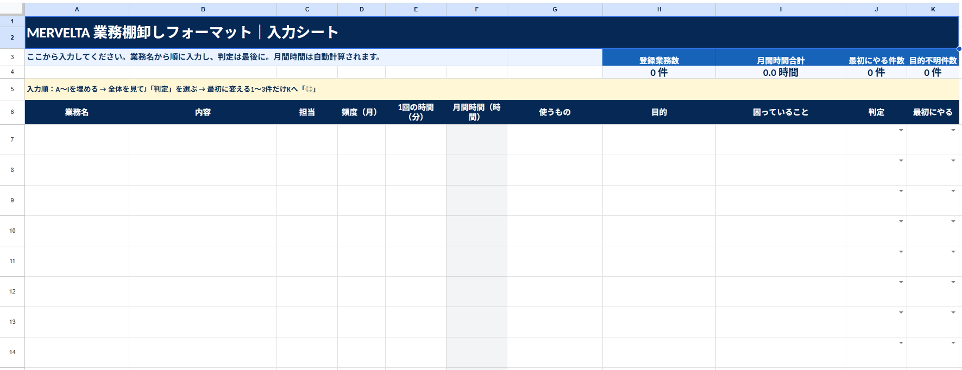
Task: Click the 困っていること table header
Action: [x=781, y=112]
